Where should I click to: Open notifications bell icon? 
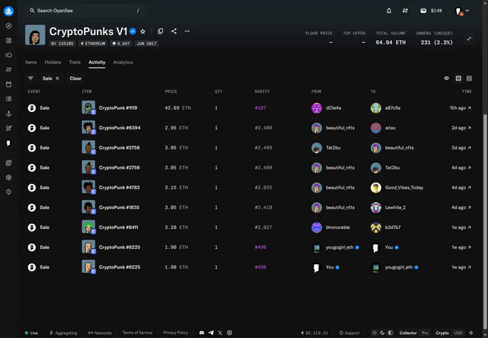click(x=389, y=11)
